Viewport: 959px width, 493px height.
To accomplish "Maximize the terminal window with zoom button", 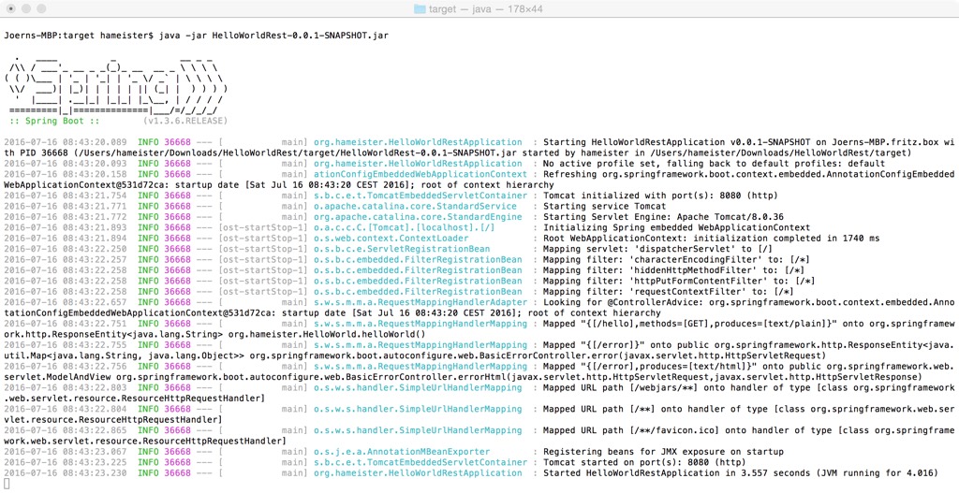I will (x=50, y=8).
